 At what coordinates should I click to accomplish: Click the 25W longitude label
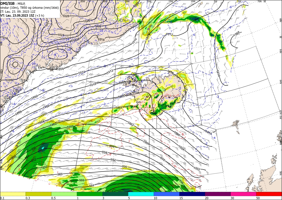(127, 1)
